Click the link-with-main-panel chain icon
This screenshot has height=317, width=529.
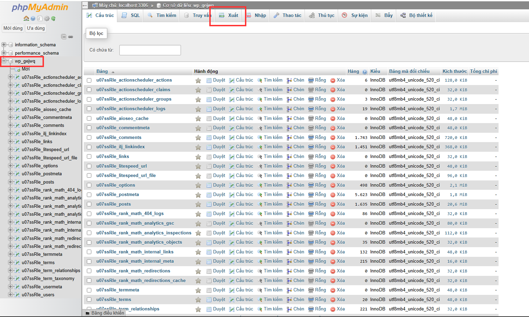pos(71,37)
